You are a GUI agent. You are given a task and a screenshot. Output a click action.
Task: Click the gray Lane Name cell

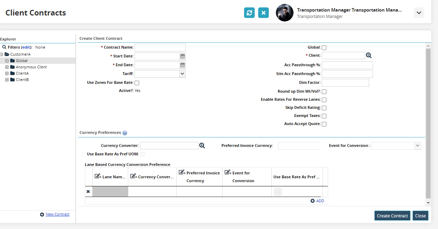110,192
